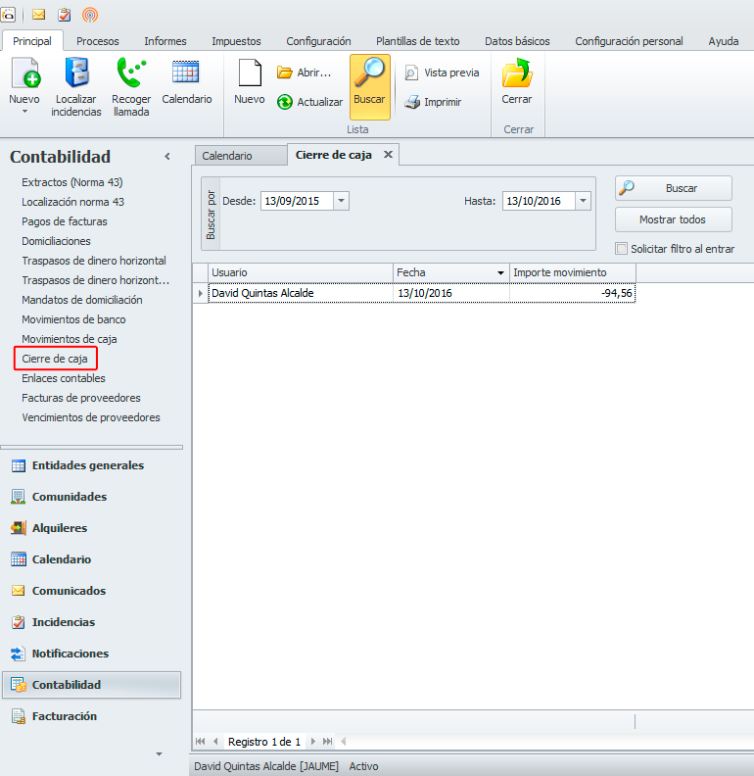Open Ayuda ribbon tab
The height and width of the screenshot is (776, 754).
[724, 41]
